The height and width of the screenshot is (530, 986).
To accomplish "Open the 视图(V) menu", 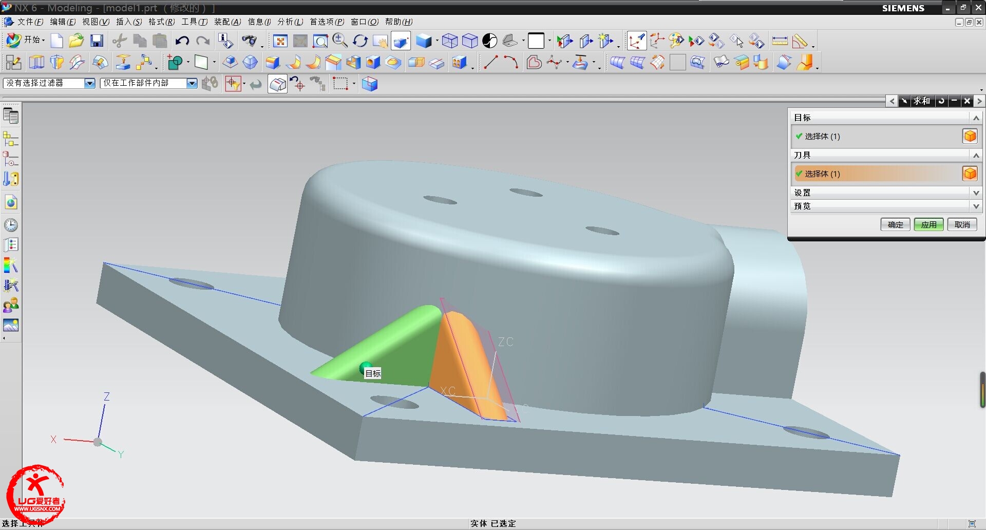I will pyautogui.click(x=96, y=22).
